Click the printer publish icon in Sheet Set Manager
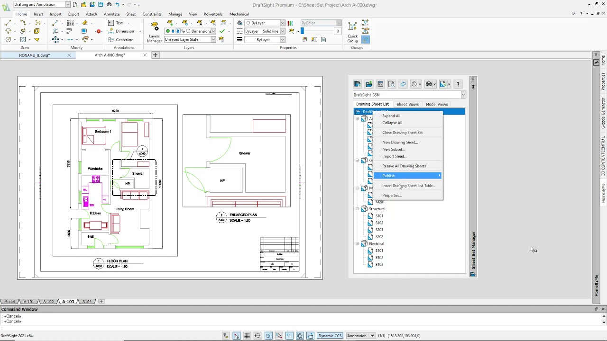 (x=429, y=84)
